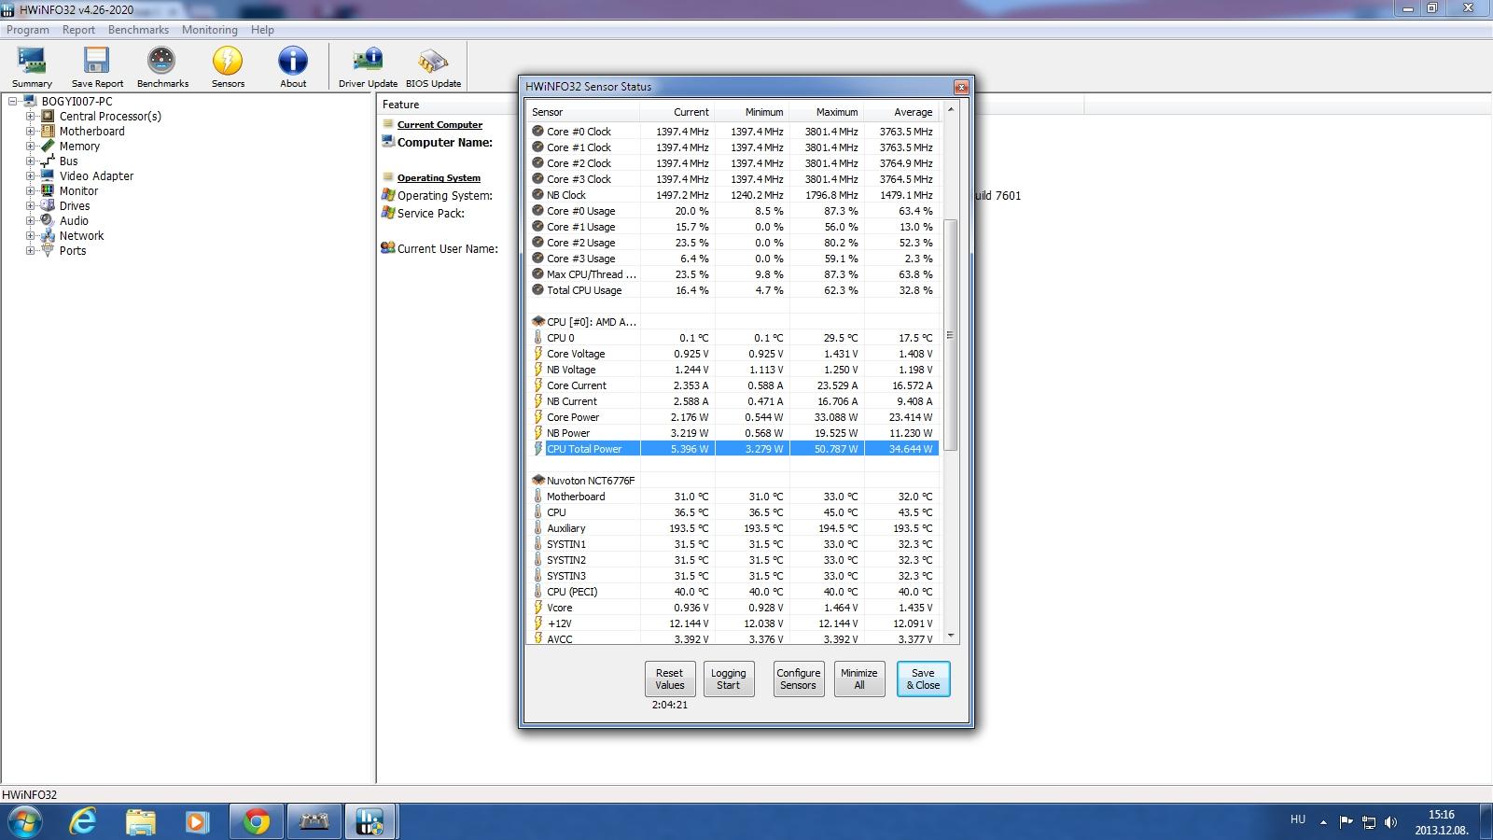Select the CPU Total Power row
Viewport: 1493px width, 840px height.
click(x=734, y=449)
